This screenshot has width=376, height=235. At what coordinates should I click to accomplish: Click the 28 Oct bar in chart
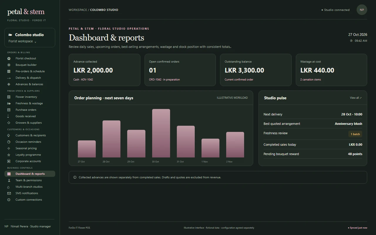pyautogui.click(x=111, y=139)
